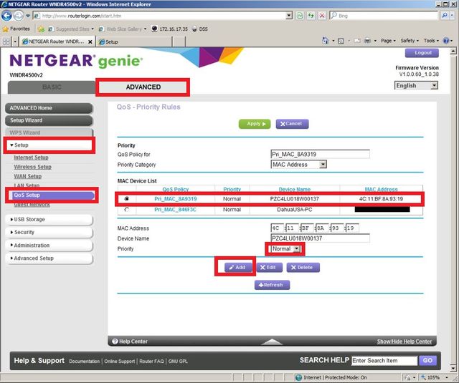Open the English language dropdown

coord(435,85)
